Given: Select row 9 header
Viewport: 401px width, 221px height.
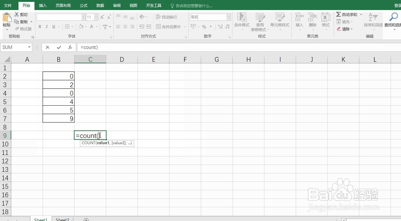Looking at the screenshot, I should (5, 135).
